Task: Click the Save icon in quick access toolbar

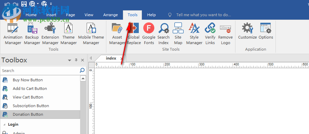Action: tap(24, 3)
